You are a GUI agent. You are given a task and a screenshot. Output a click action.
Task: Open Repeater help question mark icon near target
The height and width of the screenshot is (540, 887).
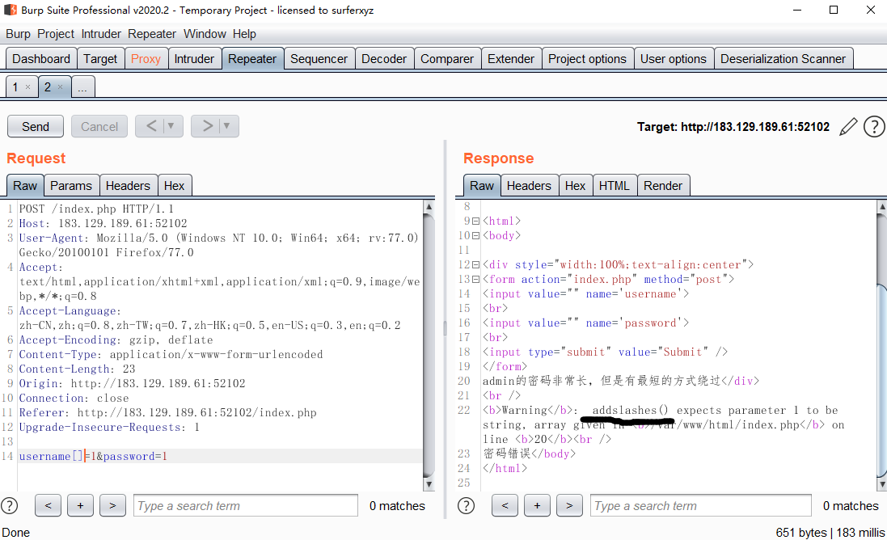point(873,127)
